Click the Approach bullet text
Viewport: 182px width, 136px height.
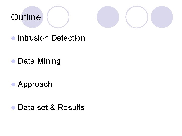tap(35, 84)
